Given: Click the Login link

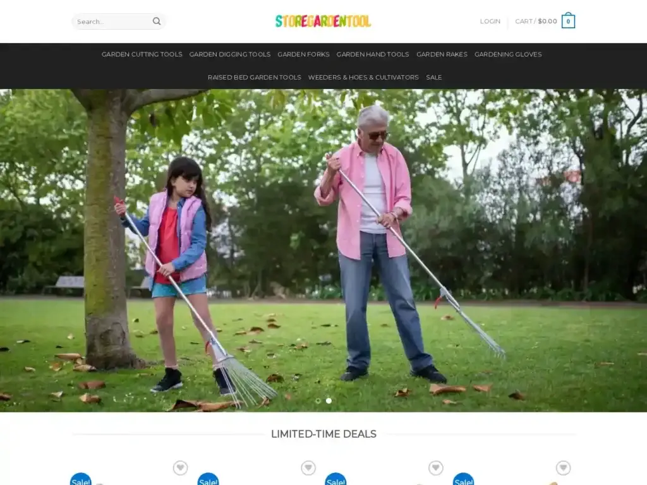Looking at the screenshot, I should (x=490, y=21).
